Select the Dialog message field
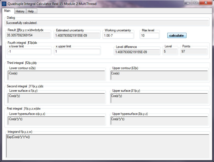 coord(107,23)
